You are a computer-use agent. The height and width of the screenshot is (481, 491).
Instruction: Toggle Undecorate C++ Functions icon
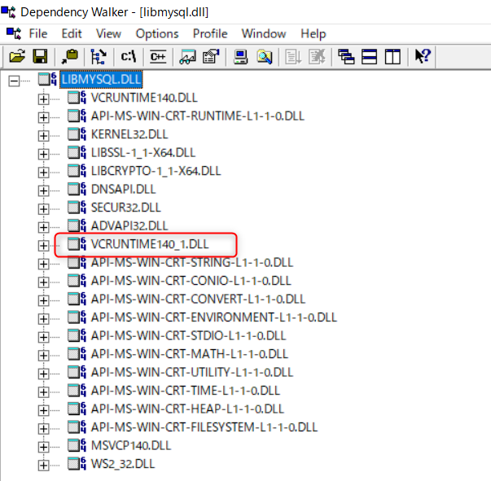pyautogui.click(x=158, y=57)
